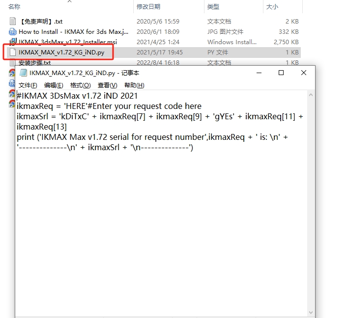Sort files by 大小 column header
The image size is (347, 318).
[272, 7]
